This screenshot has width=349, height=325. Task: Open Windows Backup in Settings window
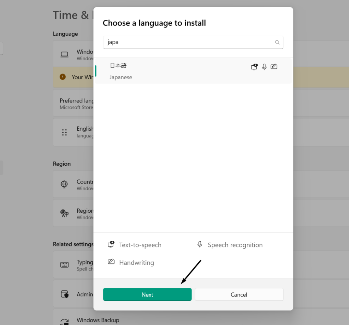pos(98,320)
